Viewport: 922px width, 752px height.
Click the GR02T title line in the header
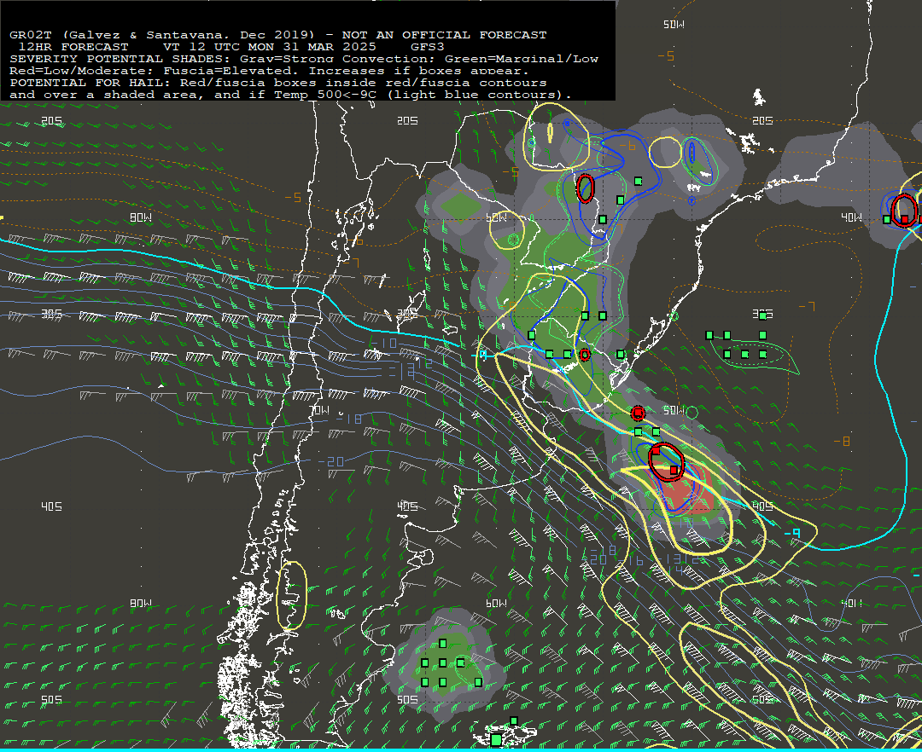click(278, 35)
